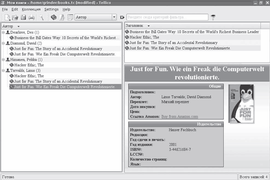The image size is (270, 180).
Task: Click the New entry book icon
Action: pyautogui.click(x=53, y=17)
